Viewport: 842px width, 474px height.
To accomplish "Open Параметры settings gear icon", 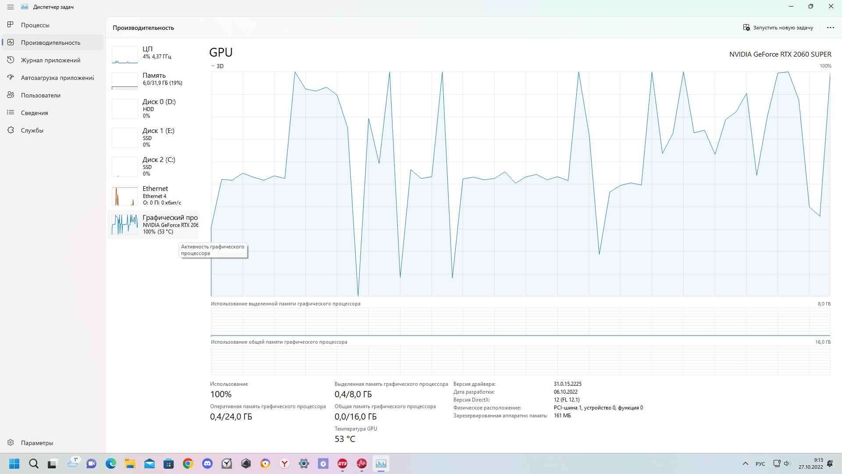I will [11, 442].
